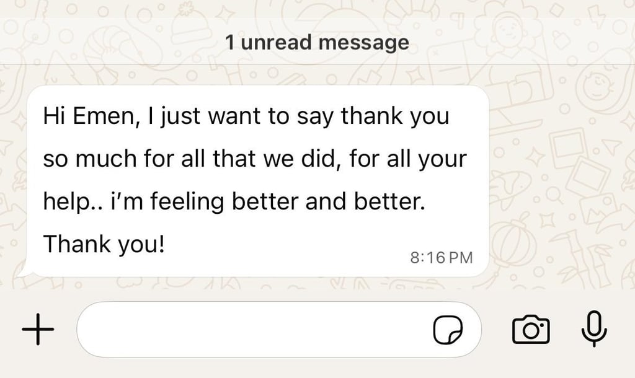
Task: Tap the microphone voice message icon
Action: [593, 328]
